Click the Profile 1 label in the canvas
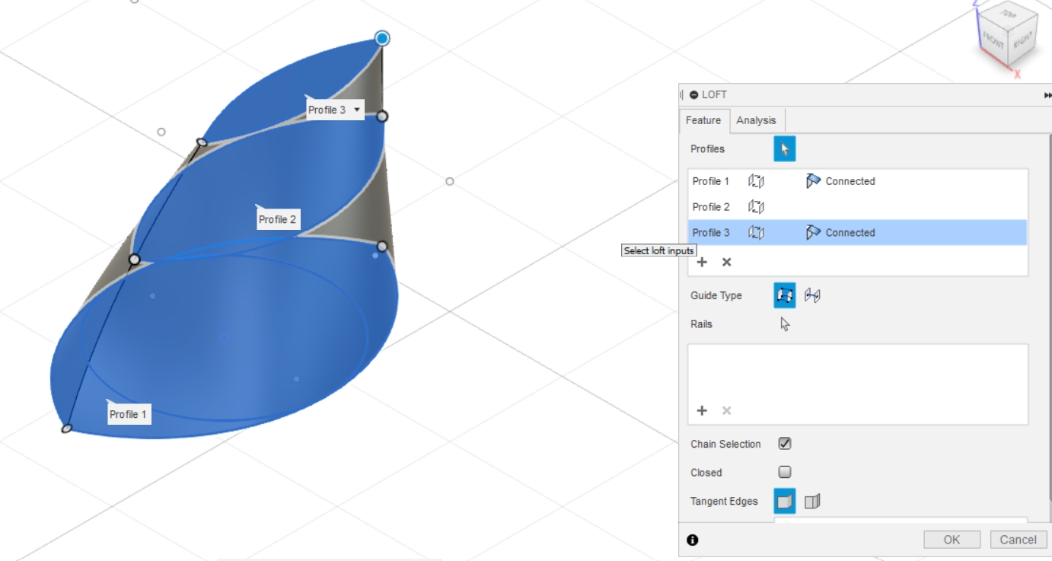This screenshot has height=561, width=1052. click(128, 414)
